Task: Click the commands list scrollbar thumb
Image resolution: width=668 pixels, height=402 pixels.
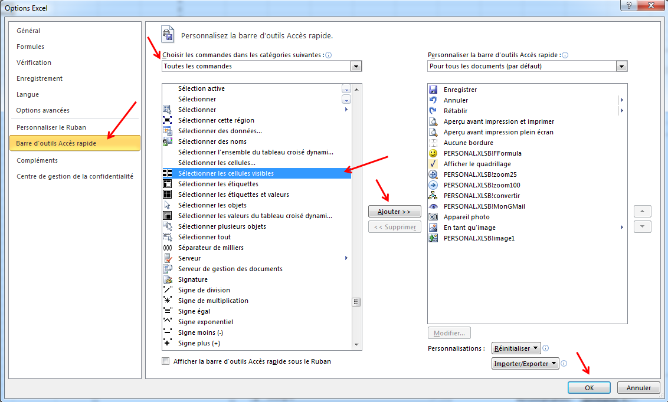Action: click(356, 302)
